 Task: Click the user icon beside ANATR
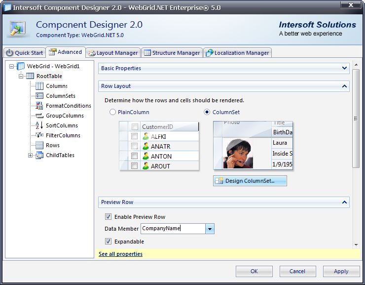point(146,146)
